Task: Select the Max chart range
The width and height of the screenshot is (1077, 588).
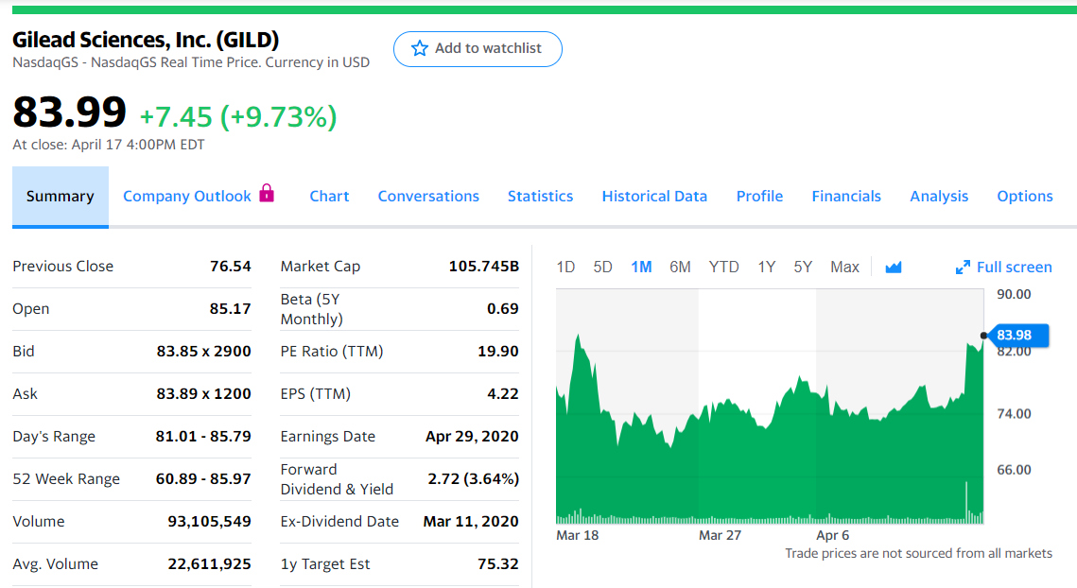Action: click(844, 268)
